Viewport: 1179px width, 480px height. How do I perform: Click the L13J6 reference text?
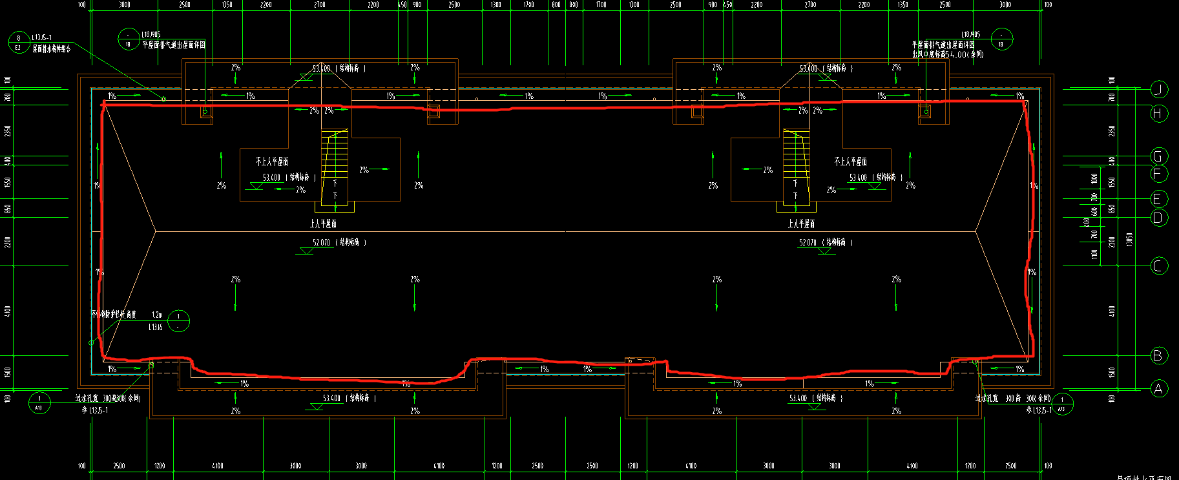(x=156, y=328)
